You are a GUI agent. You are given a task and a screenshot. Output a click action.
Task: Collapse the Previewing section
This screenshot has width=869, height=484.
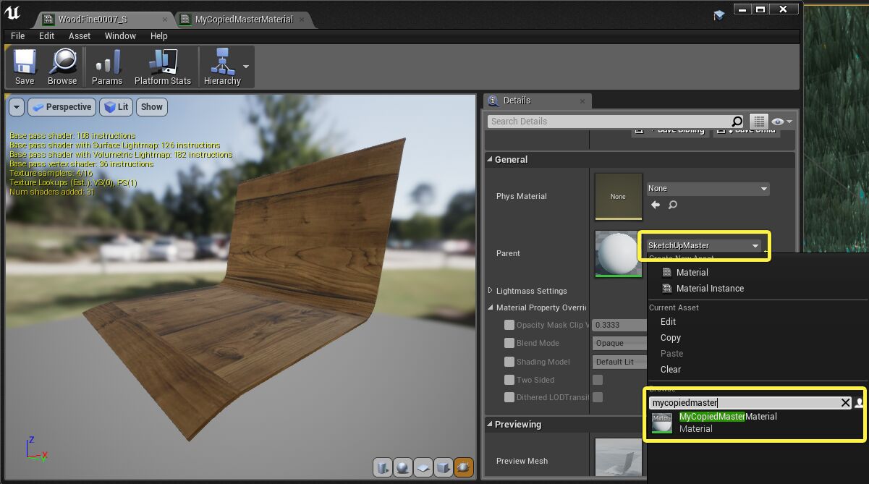tap(491, 425)
